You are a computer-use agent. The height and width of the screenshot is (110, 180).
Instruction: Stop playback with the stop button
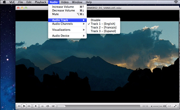coord(36,106)
